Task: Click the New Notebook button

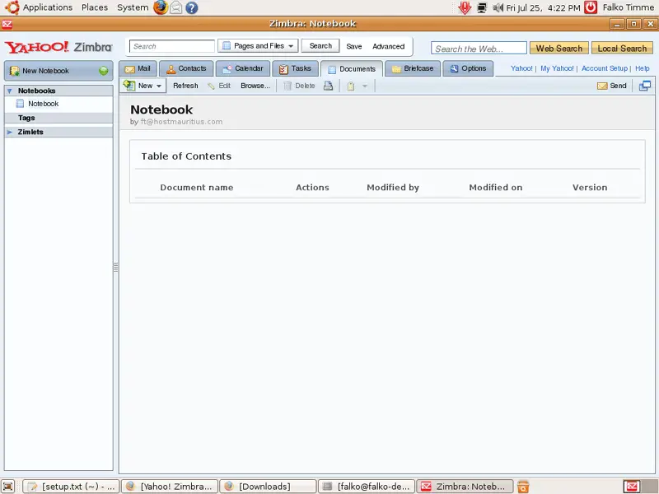Action: (58, 71)
